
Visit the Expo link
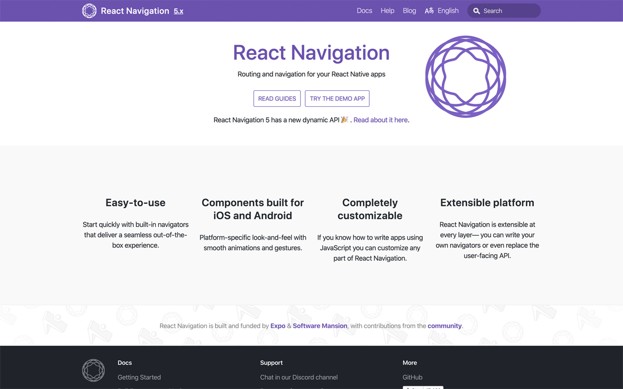pos(278,326)
